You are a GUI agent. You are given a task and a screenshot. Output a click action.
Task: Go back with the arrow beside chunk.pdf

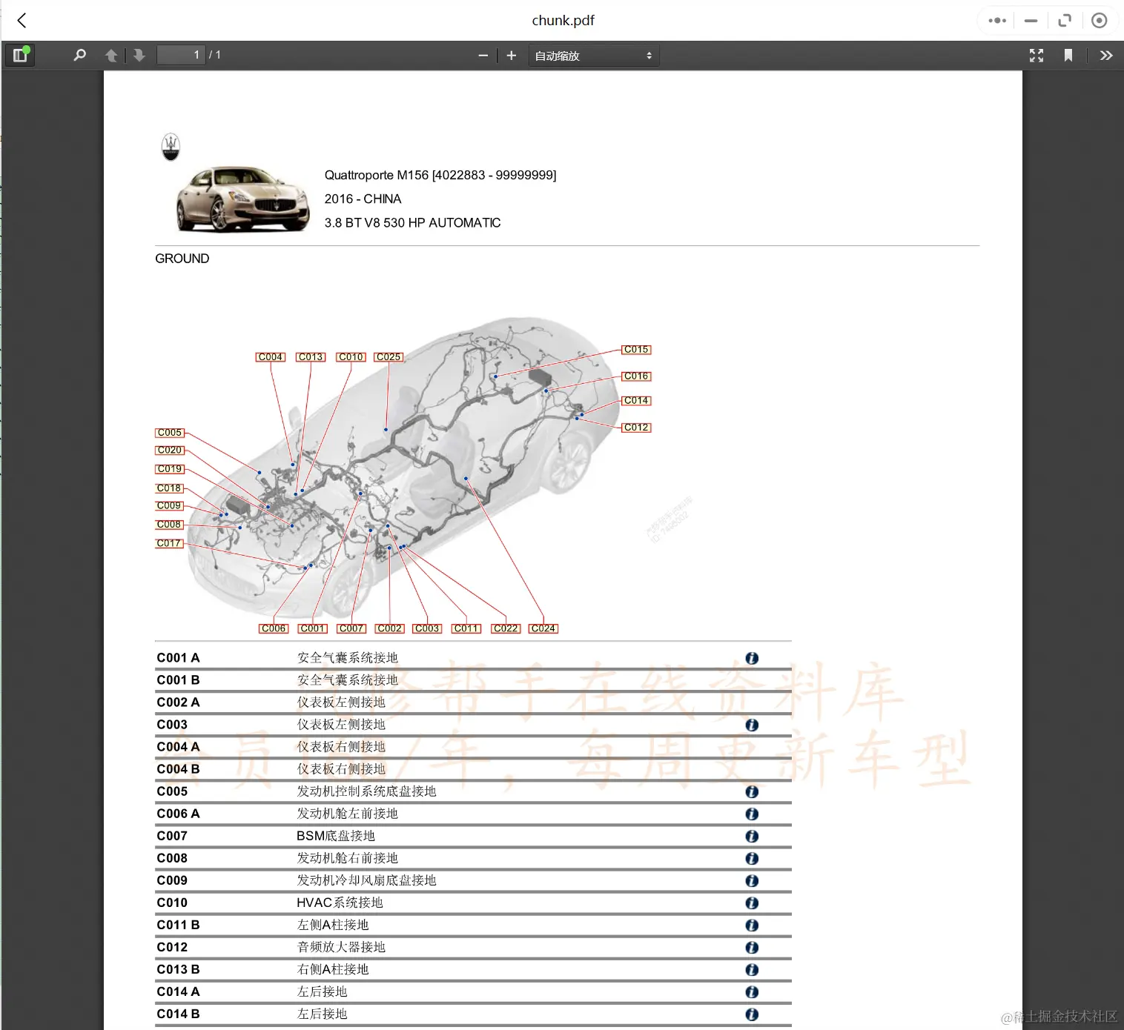point(22,21)
